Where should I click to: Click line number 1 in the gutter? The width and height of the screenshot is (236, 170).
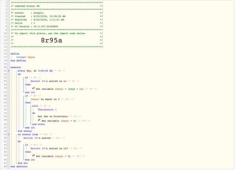(x=6, y=2)
